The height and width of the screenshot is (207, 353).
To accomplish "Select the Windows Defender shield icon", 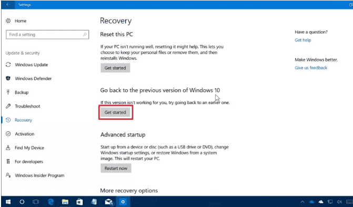I will coord(8,78).
